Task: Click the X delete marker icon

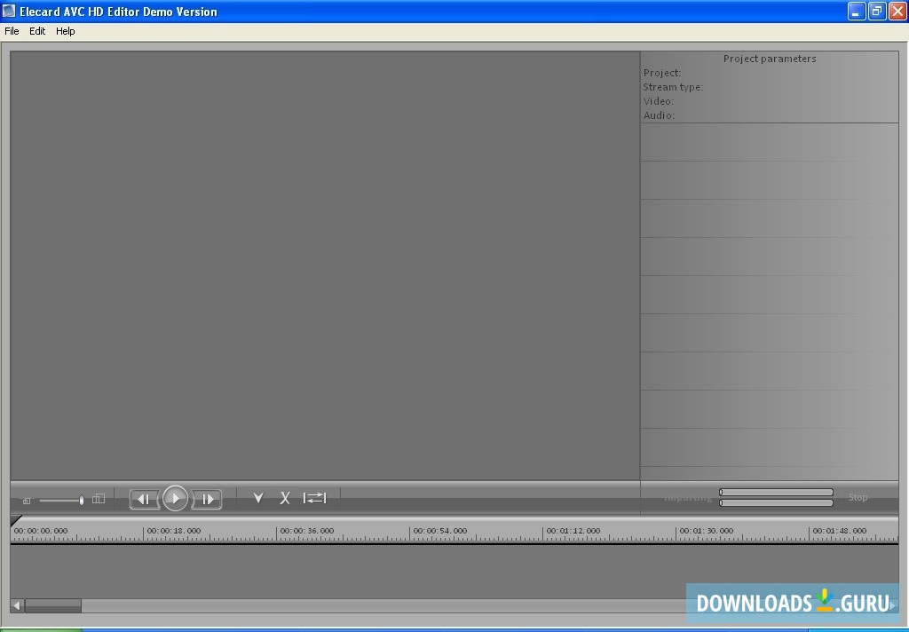Action: (x=285, y=498)
